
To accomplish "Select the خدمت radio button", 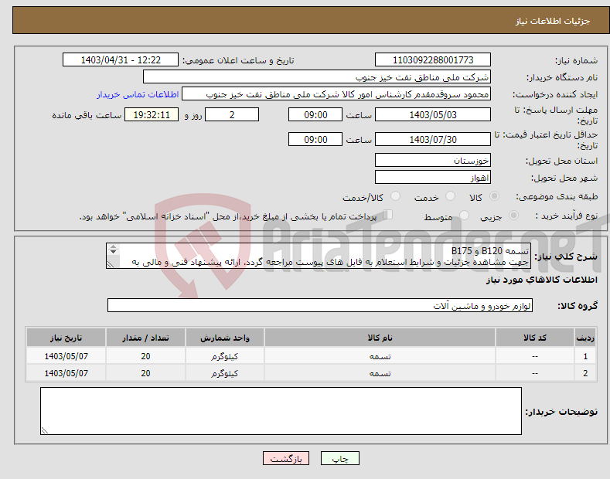I will (450, 196).
